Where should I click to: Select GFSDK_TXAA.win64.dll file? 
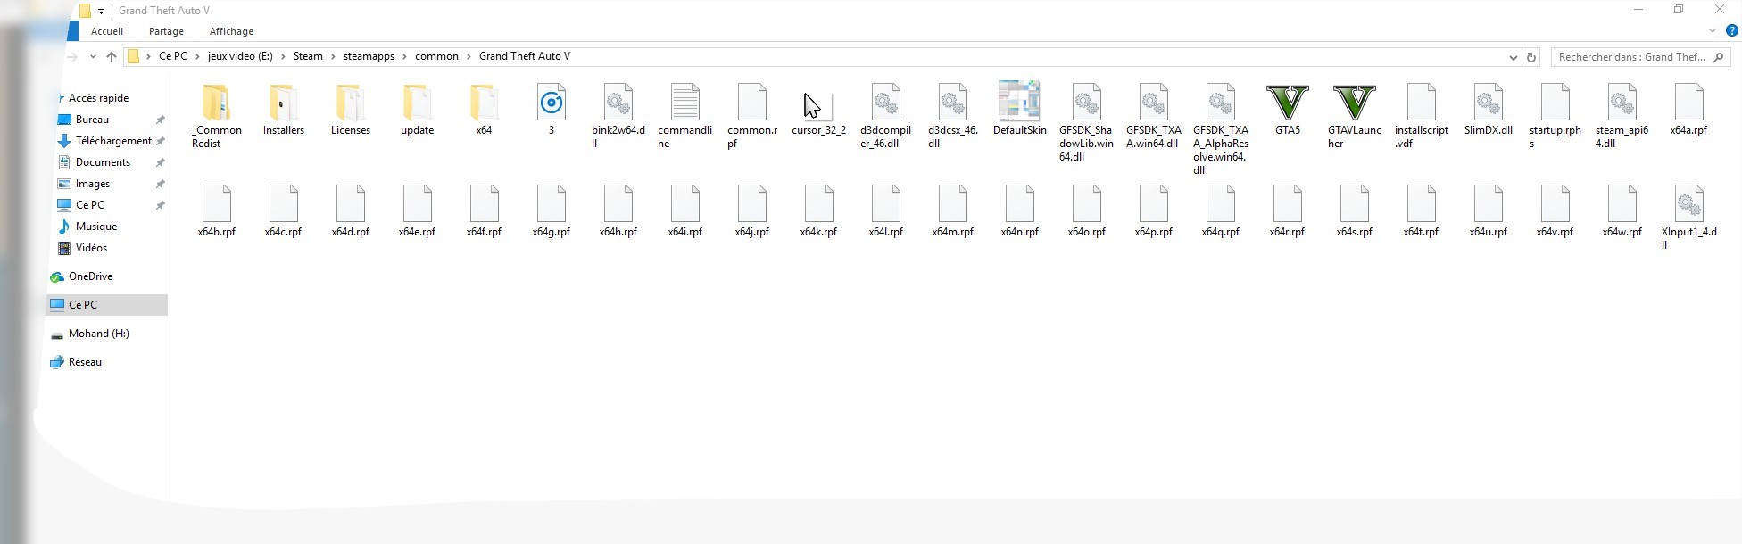[1154, 117]
